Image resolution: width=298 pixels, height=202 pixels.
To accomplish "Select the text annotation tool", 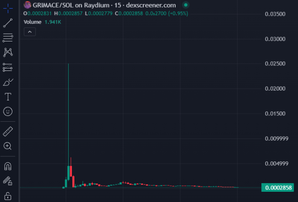I will click(8, 97).
